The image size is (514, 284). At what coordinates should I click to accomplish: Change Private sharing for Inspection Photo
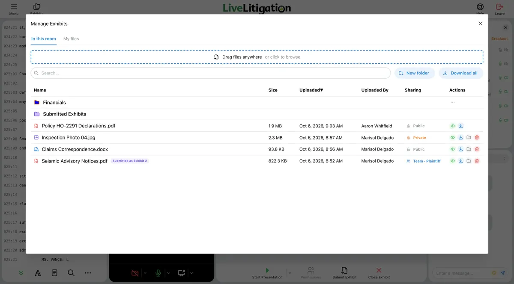pos(416,138)
